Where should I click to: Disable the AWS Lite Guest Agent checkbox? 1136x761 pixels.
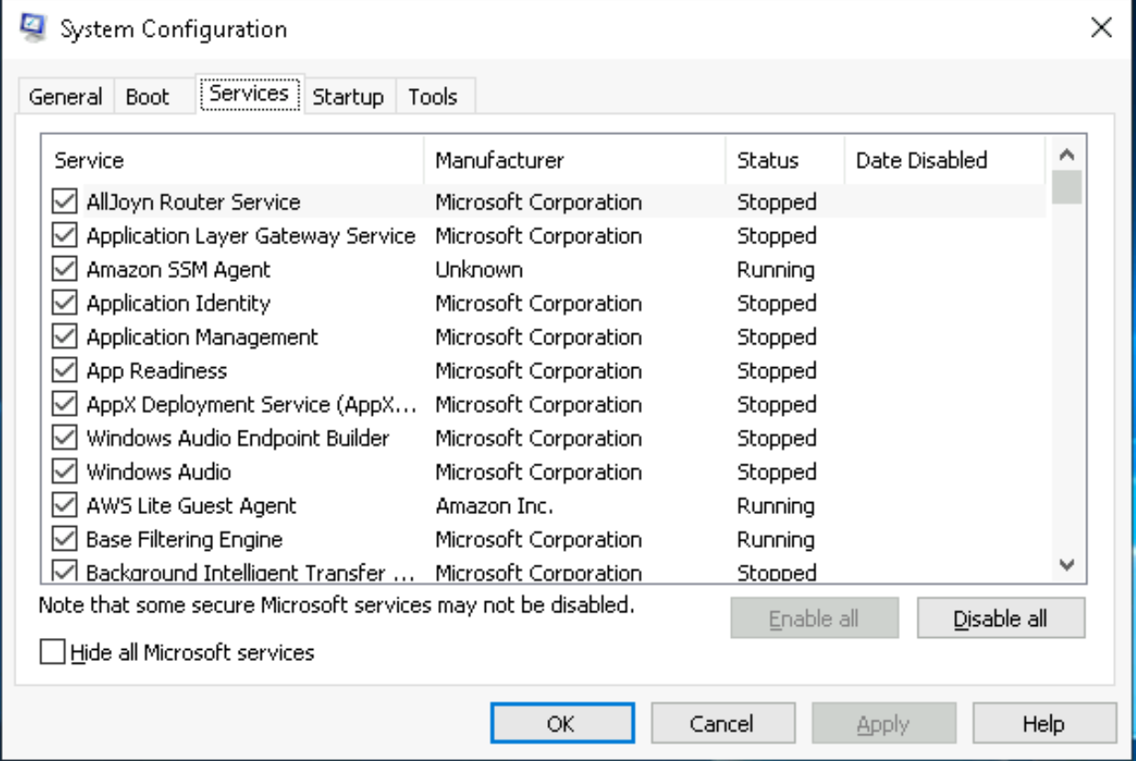pos(64,506)
